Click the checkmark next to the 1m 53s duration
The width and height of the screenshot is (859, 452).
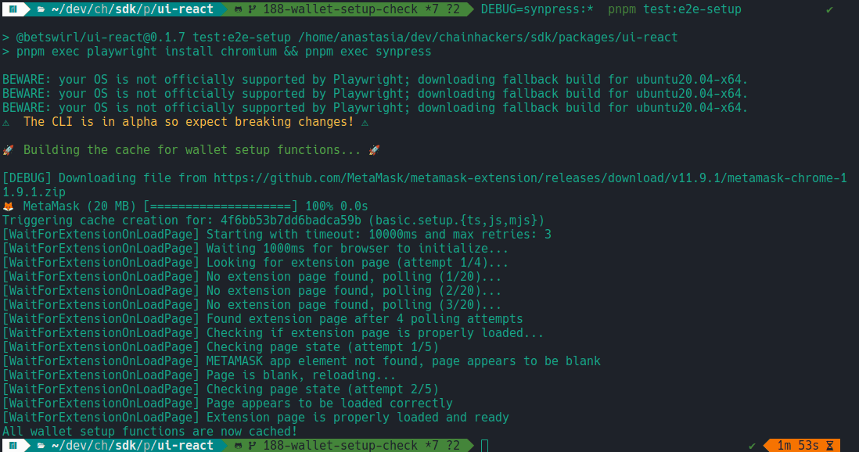(x=752, y=446)
